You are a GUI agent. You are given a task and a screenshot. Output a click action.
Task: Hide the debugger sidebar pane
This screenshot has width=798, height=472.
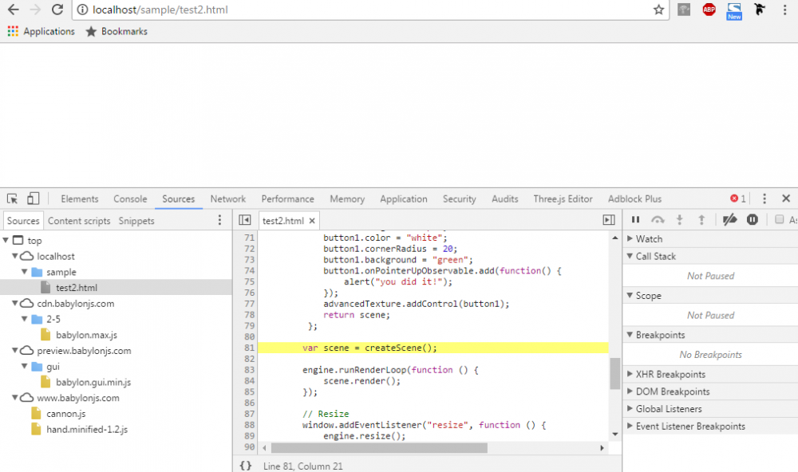pyautogui.click(x=609, y=220)
